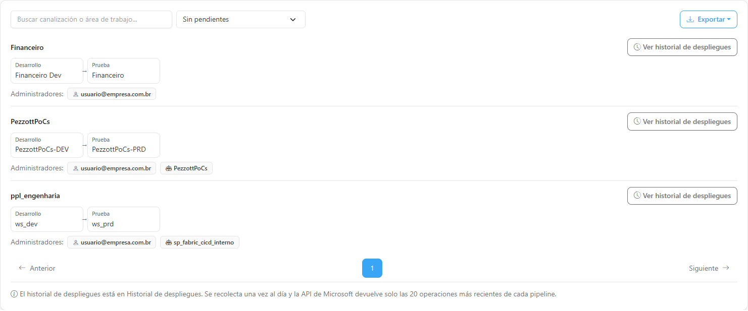Select the ws_dev stage box
The width and height of the screenshot is (748, 311).
47,219
